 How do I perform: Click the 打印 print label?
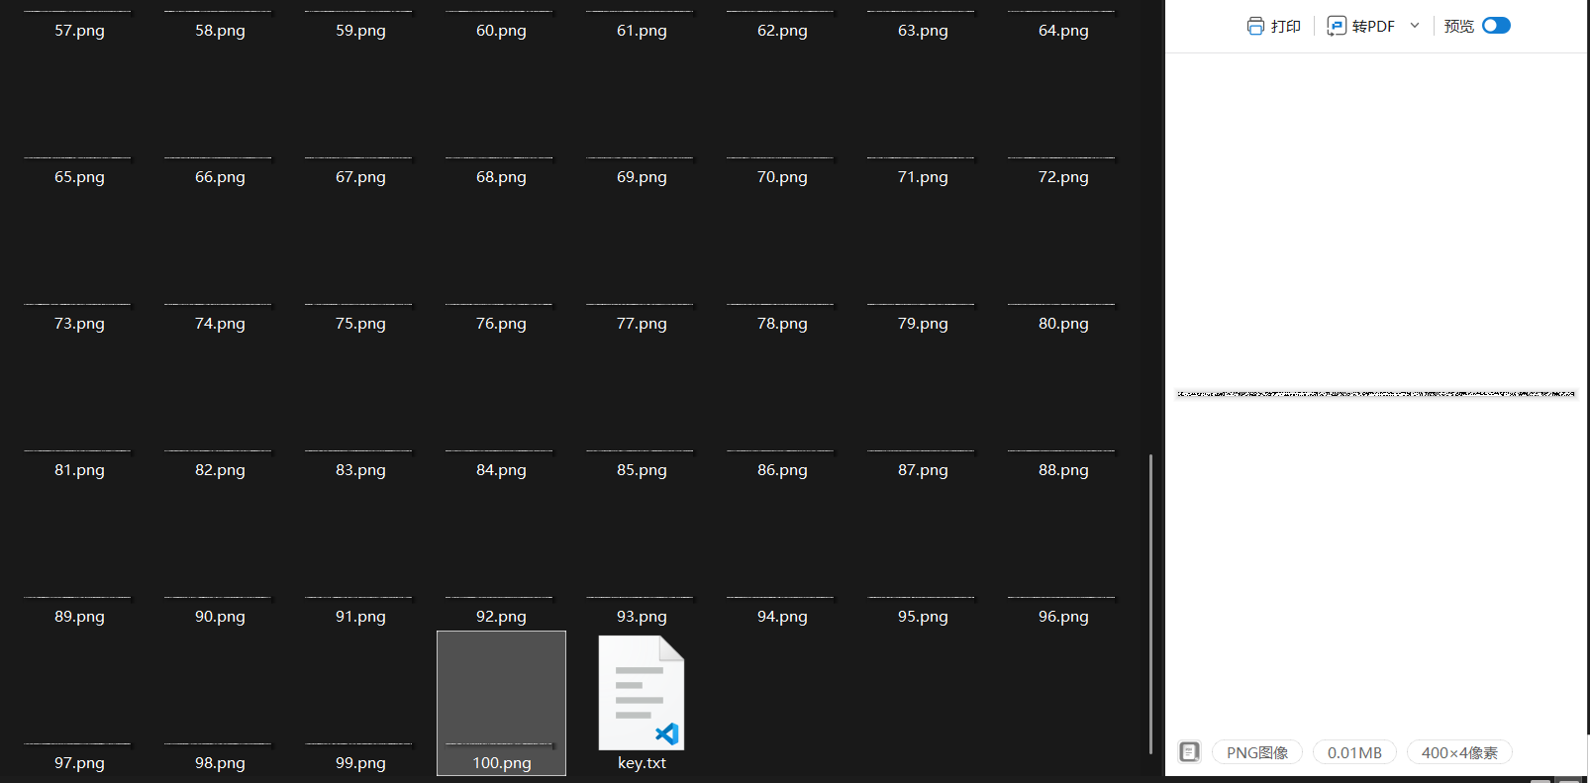coord(1286,26)
